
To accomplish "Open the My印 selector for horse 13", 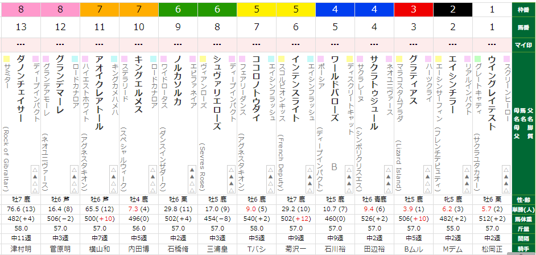I will [21, 44].
